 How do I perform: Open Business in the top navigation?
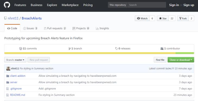coord(37,5)
